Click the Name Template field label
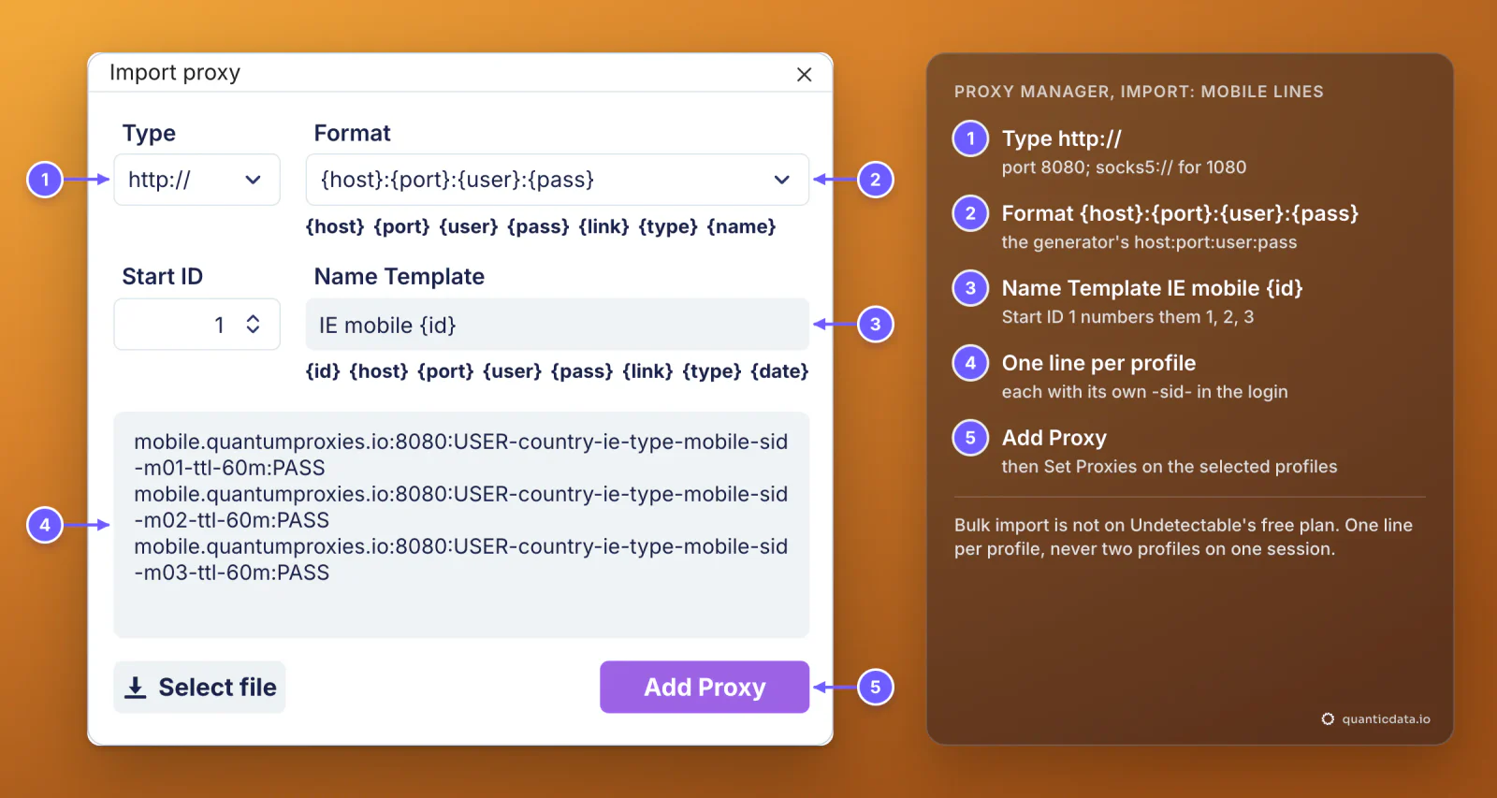The width and height of the screenshot is (1497, 798). (x=400, y=277)
